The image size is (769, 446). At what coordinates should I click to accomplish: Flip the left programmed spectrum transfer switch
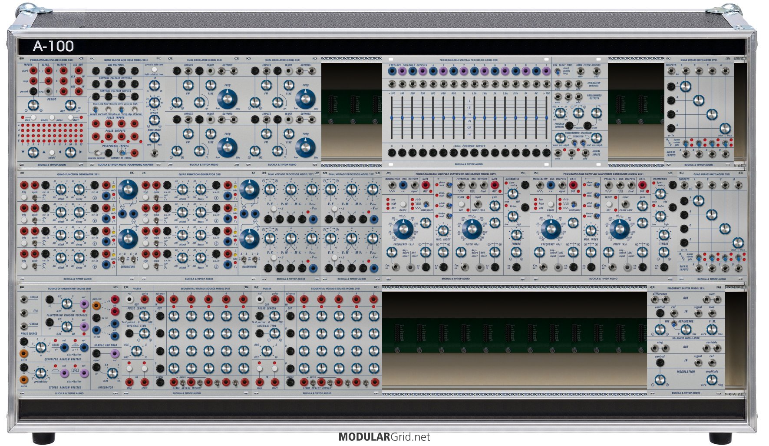point(574,143)
